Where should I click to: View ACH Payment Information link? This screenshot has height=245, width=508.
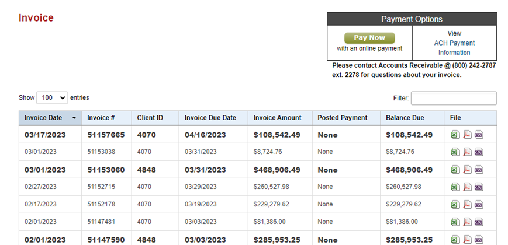(x=454, y=43)
